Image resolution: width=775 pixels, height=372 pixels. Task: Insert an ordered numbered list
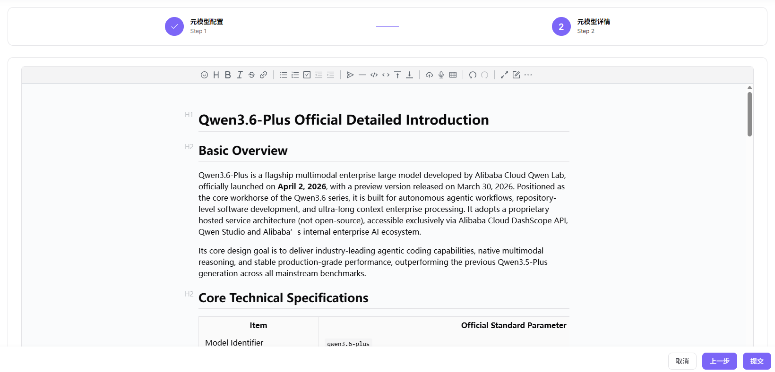[x=295, y=75]
